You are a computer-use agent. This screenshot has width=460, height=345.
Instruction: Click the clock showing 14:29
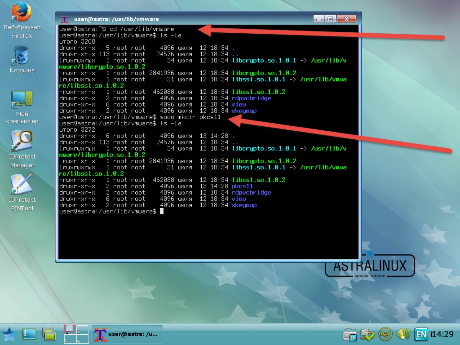coord(443,334)
